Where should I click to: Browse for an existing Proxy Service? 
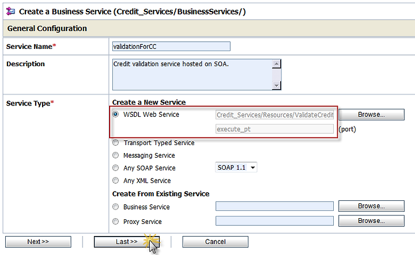point(371,220)
